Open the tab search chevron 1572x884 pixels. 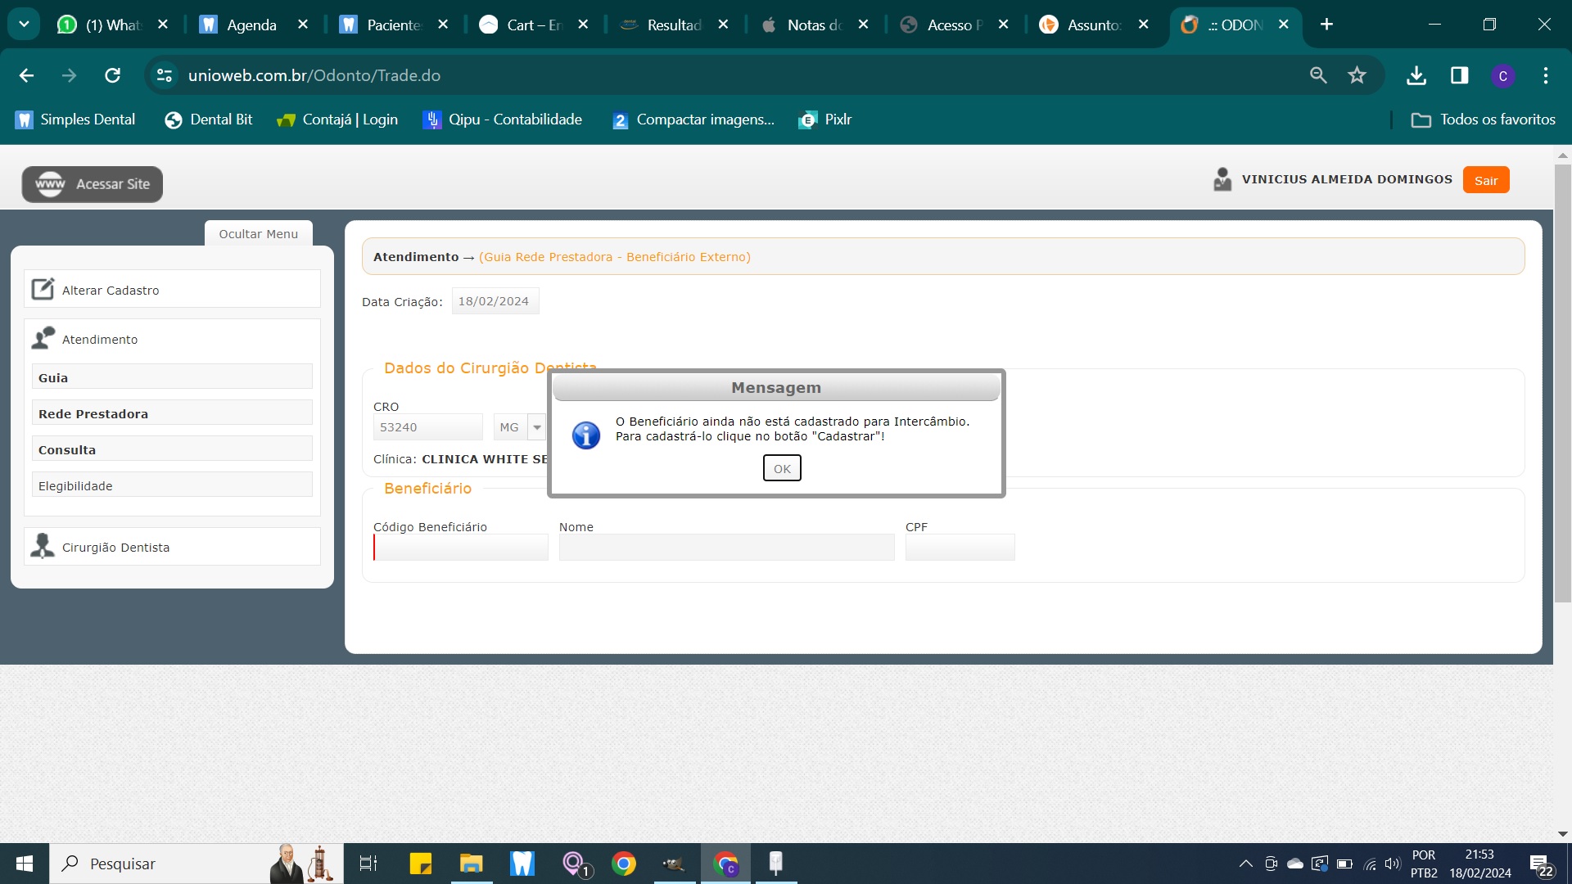tap(24, 25)
